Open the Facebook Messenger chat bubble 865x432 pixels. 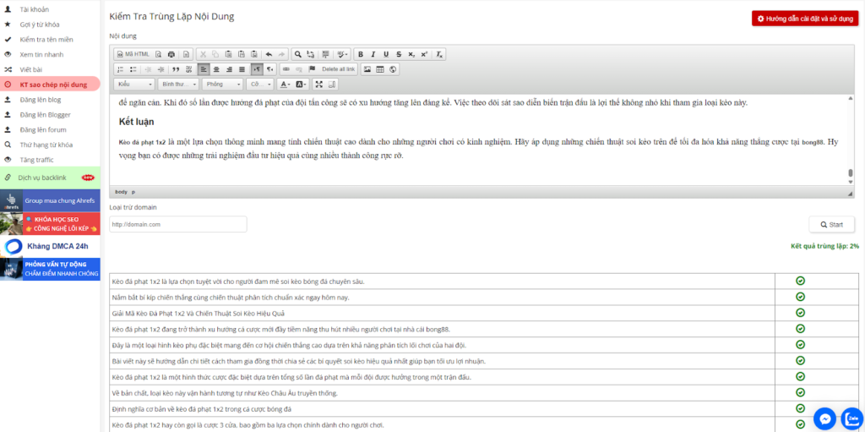(825, 418)
